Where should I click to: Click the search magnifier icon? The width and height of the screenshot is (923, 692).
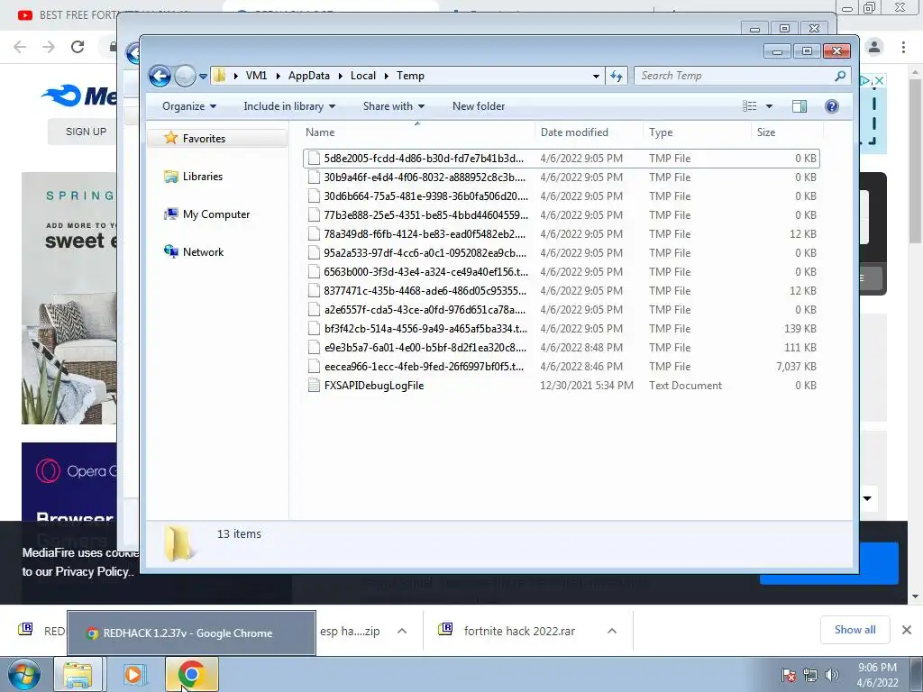pyautogui.click(x=841, y=76)
